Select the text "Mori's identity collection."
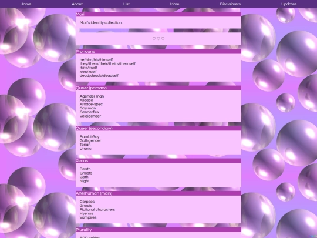 (x=101, y=23)
